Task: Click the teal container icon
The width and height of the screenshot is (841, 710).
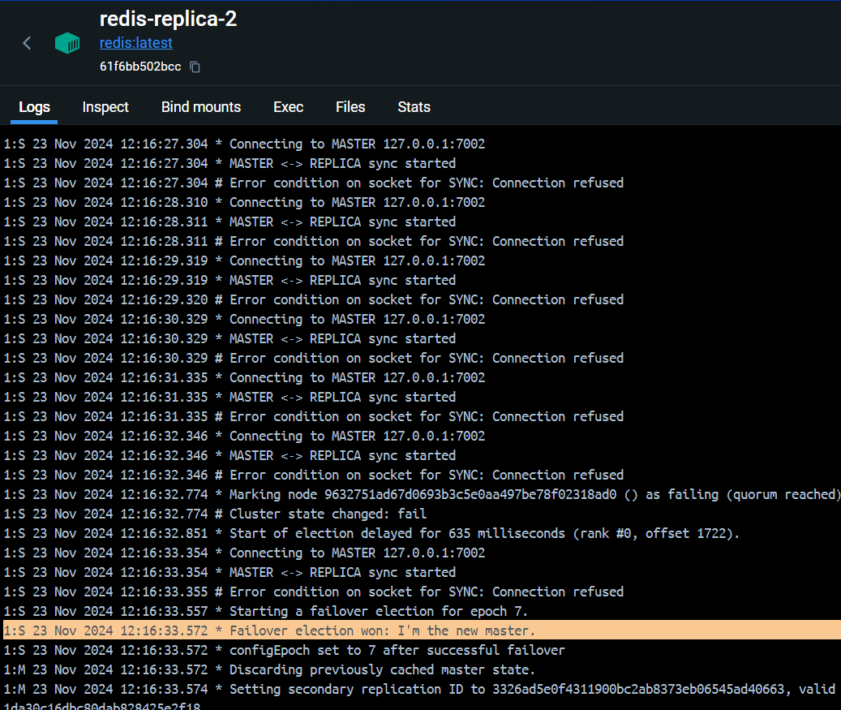Action: (x=67, y=43)
